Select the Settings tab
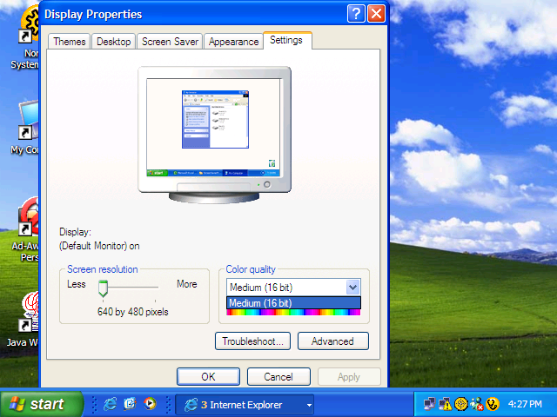 point(286,40)
